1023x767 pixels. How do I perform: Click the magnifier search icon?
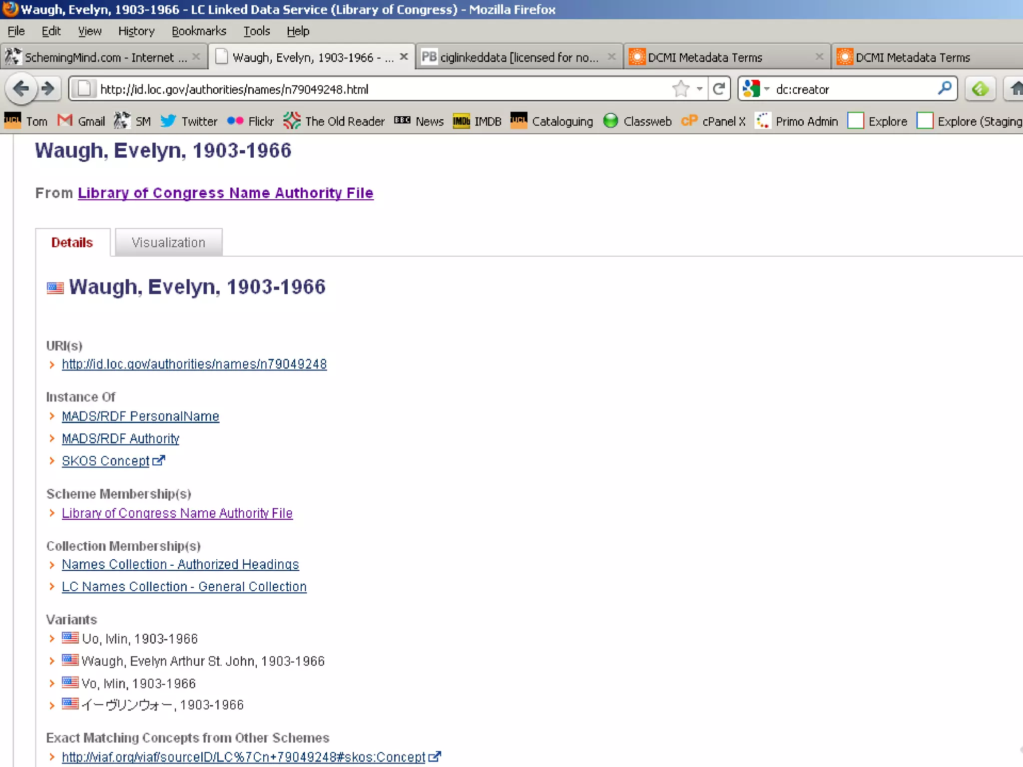944,89
